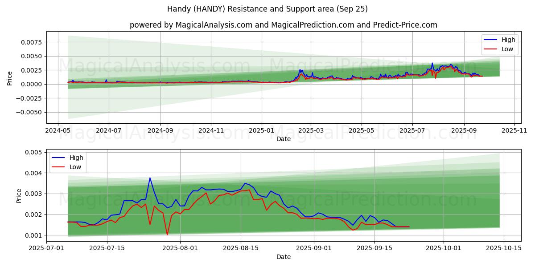Screen dimensions: 535x267
Task: Click the bottom chart x-axis label '2025-10-15'
Action: [504, 249]
